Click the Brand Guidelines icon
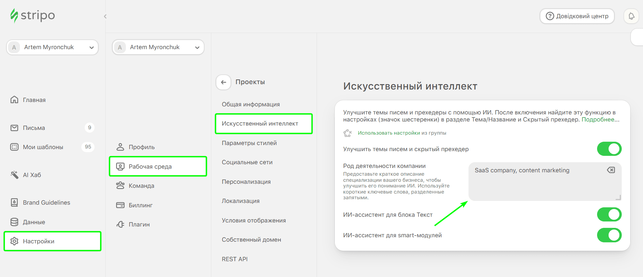This screenshot has width=643, height=277. tap(14, 202)
